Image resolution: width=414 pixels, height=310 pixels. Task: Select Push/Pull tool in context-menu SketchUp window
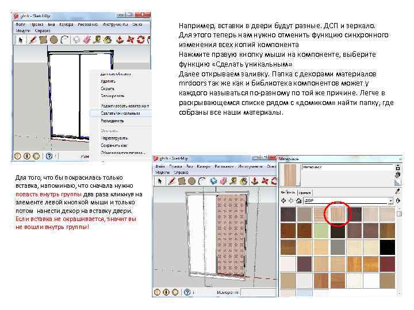120,40
